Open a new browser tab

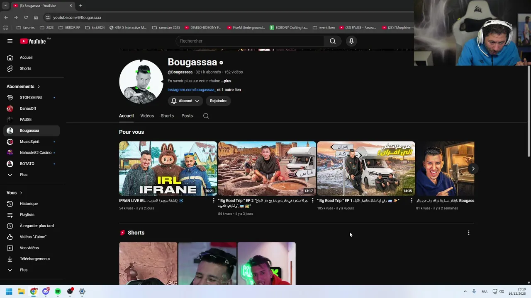[x=80, y=6]
